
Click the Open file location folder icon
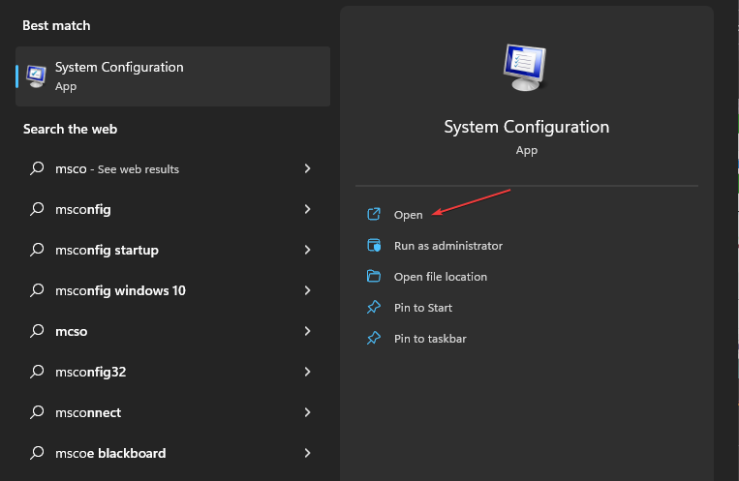[374, 277]
